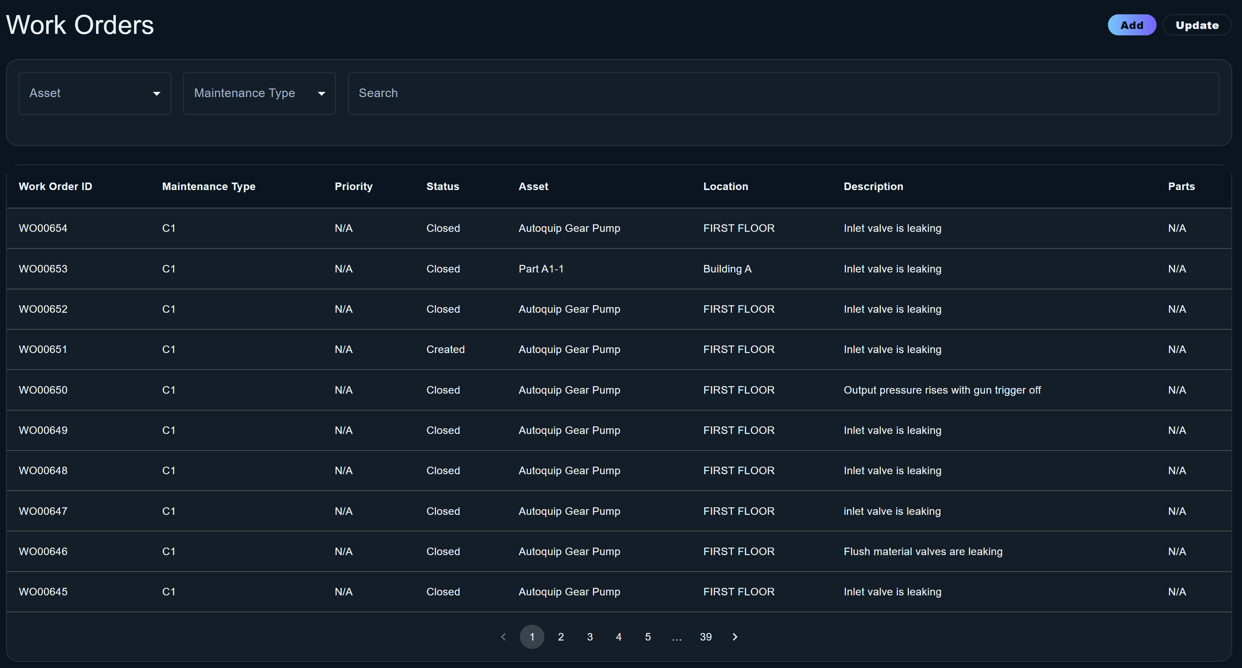The image size is (1242, 668).
Task: Click the Add button
Action: [x=1132, y=24]
